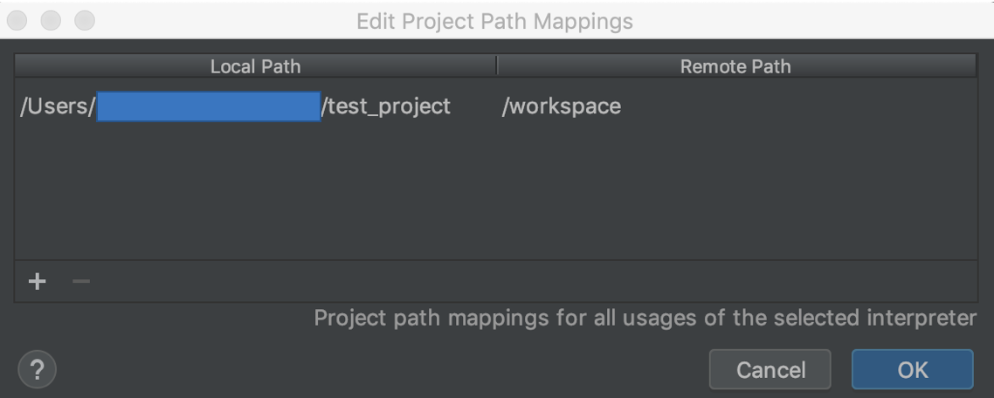994x398 pixels.
Task: Click the Local Path column header
Action: [x=255, y=66]
